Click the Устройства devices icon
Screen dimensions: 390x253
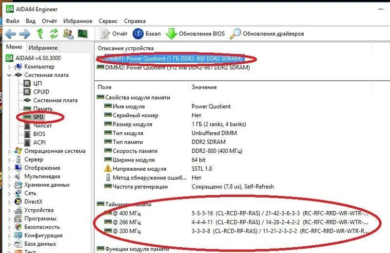point(18,210)
